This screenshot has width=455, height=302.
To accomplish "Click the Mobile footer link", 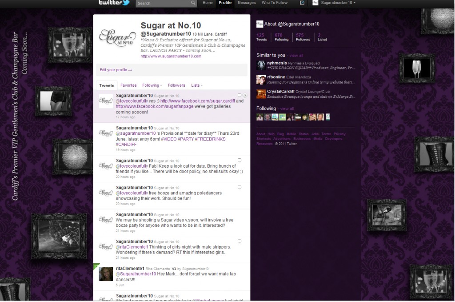I will pyautogui.click(x=291, y=134).
